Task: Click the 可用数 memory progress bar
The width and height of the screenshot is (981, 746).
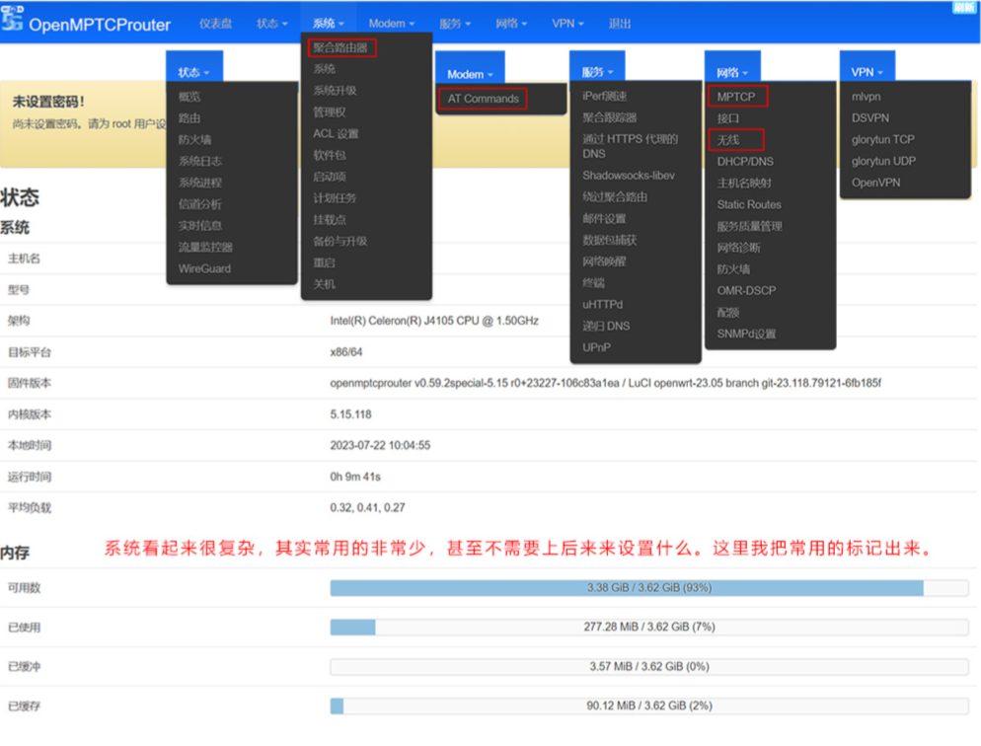Action: [649, 588]
